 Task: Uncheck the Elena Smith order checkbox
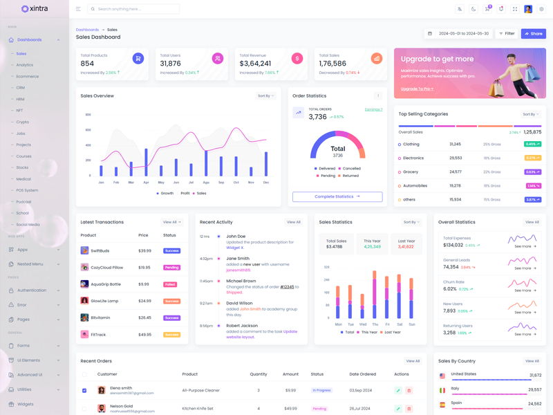click(x=84, y=391)
